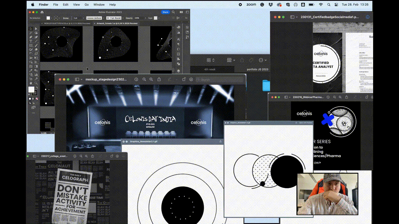Select the Hand tool in Illustrator

tap(31, 83)
